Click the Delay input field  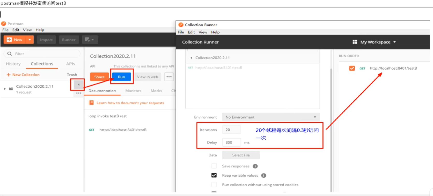[231, 142]
